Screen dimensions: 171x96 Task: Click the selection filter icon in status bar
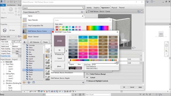(160, 94)
